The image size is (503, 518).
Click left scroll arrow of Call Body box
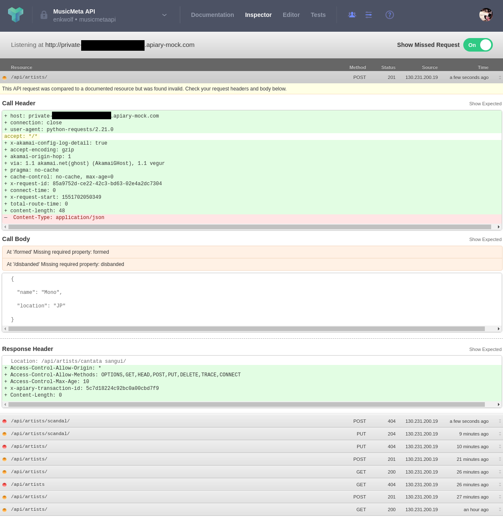pyautogui.click(x=5, y=329)
